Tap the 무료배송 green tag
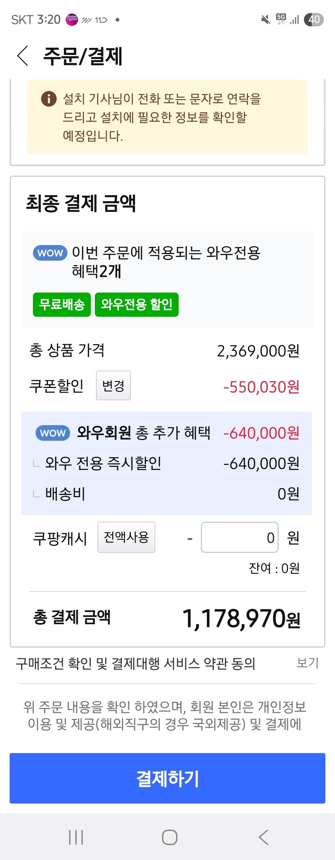This screenshot has height=860, width=335. pyautogui.click(x=62, y=305)
